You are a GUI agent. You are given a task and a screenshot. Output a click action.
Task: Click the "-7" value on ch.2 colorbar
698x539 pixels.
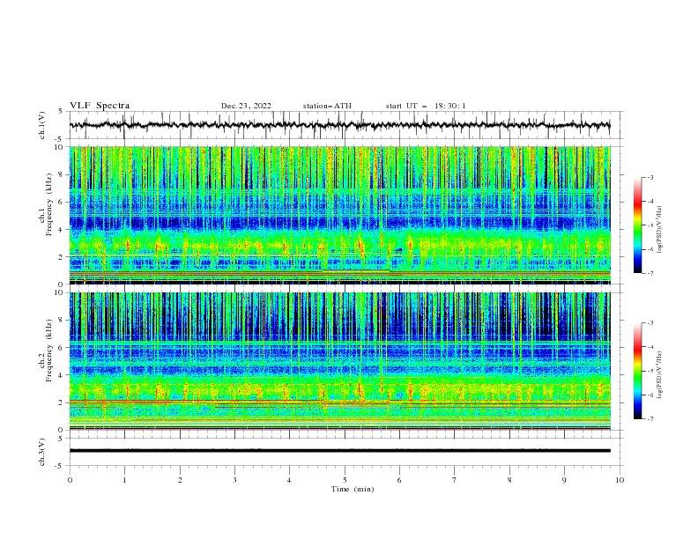(650, 419)
